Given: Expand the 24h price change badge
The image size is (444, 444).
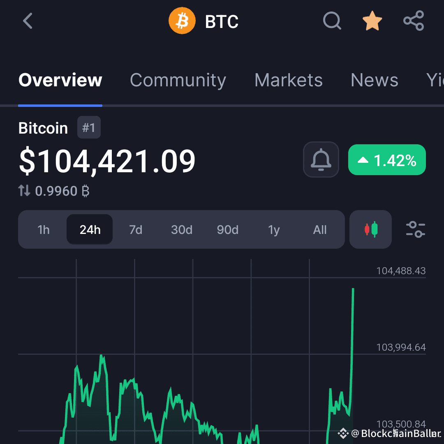Looking at the screenshot, I should [386, 160].
